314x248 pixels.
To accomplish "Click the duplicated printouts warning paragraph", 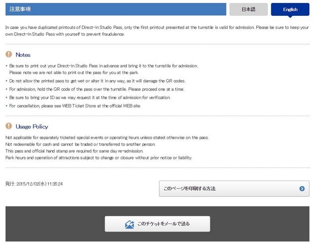I will [156, 30].
